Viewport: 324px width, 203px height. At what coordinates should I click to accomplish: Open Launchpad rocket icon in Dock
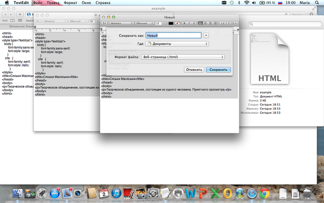click(42, 194)
